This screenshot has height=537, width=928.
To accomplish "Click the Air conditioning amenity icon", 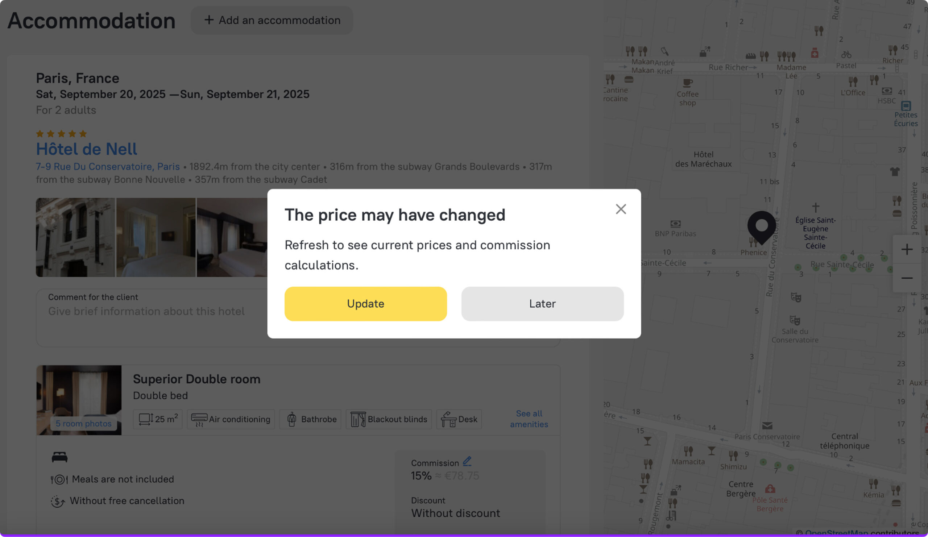I will pos(199,419).
